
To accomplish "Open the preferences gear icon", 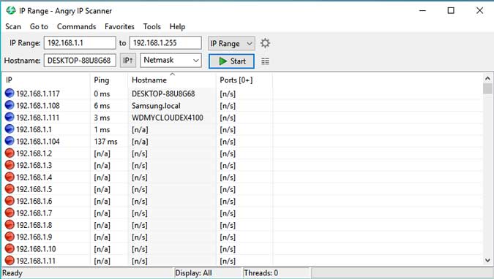I will 265,43.
